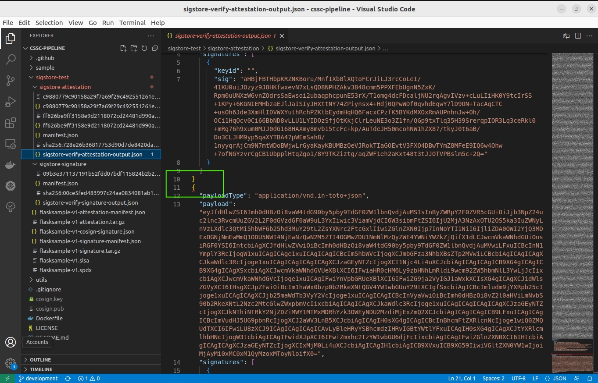Open the Docker extension panel

11,164
